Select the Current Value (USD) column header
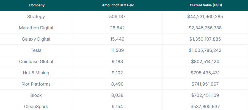 click(x=205, y=5)
